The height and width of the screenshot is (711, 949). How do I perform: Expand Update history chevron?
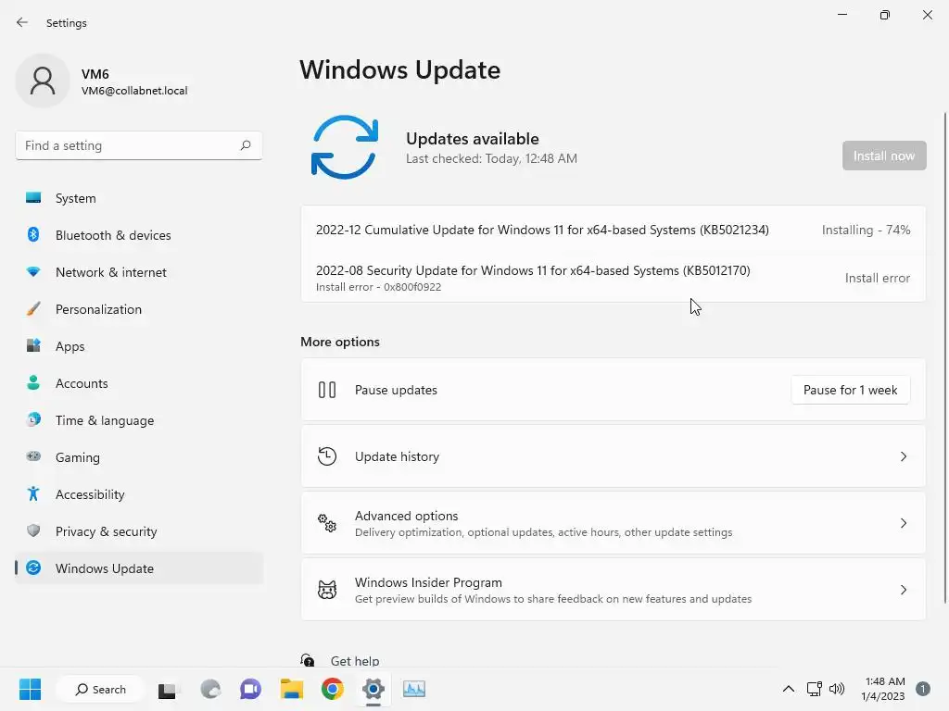[903, 456]
